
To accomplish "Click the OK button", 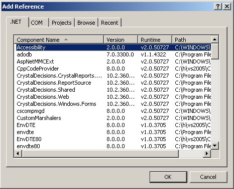I will coord(168,177).
